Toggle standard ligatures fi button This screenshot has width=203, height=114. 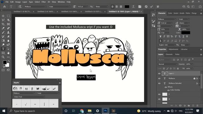coord(160,41)
